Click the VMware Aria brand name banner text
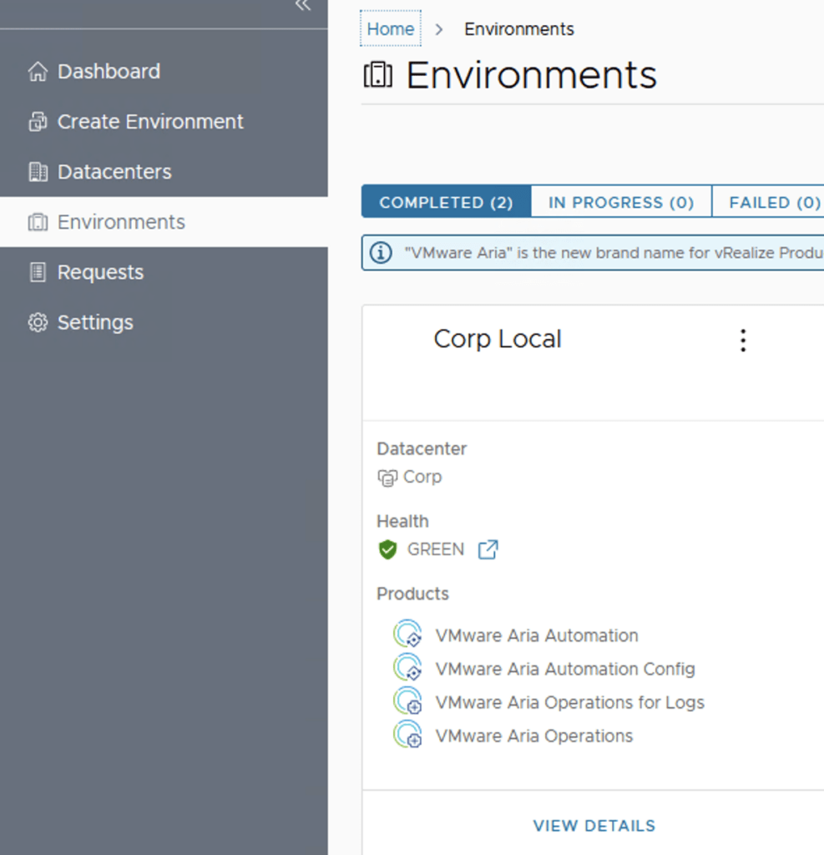824x855 pixels. pyautogui.click(x=614, y=253)
